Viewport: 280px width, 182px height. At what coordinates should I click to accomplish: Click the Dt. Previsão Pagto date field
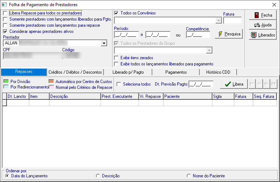pos(201,84)
